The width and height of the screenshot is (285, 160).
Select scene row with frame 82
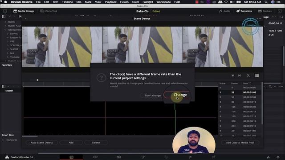240,102
